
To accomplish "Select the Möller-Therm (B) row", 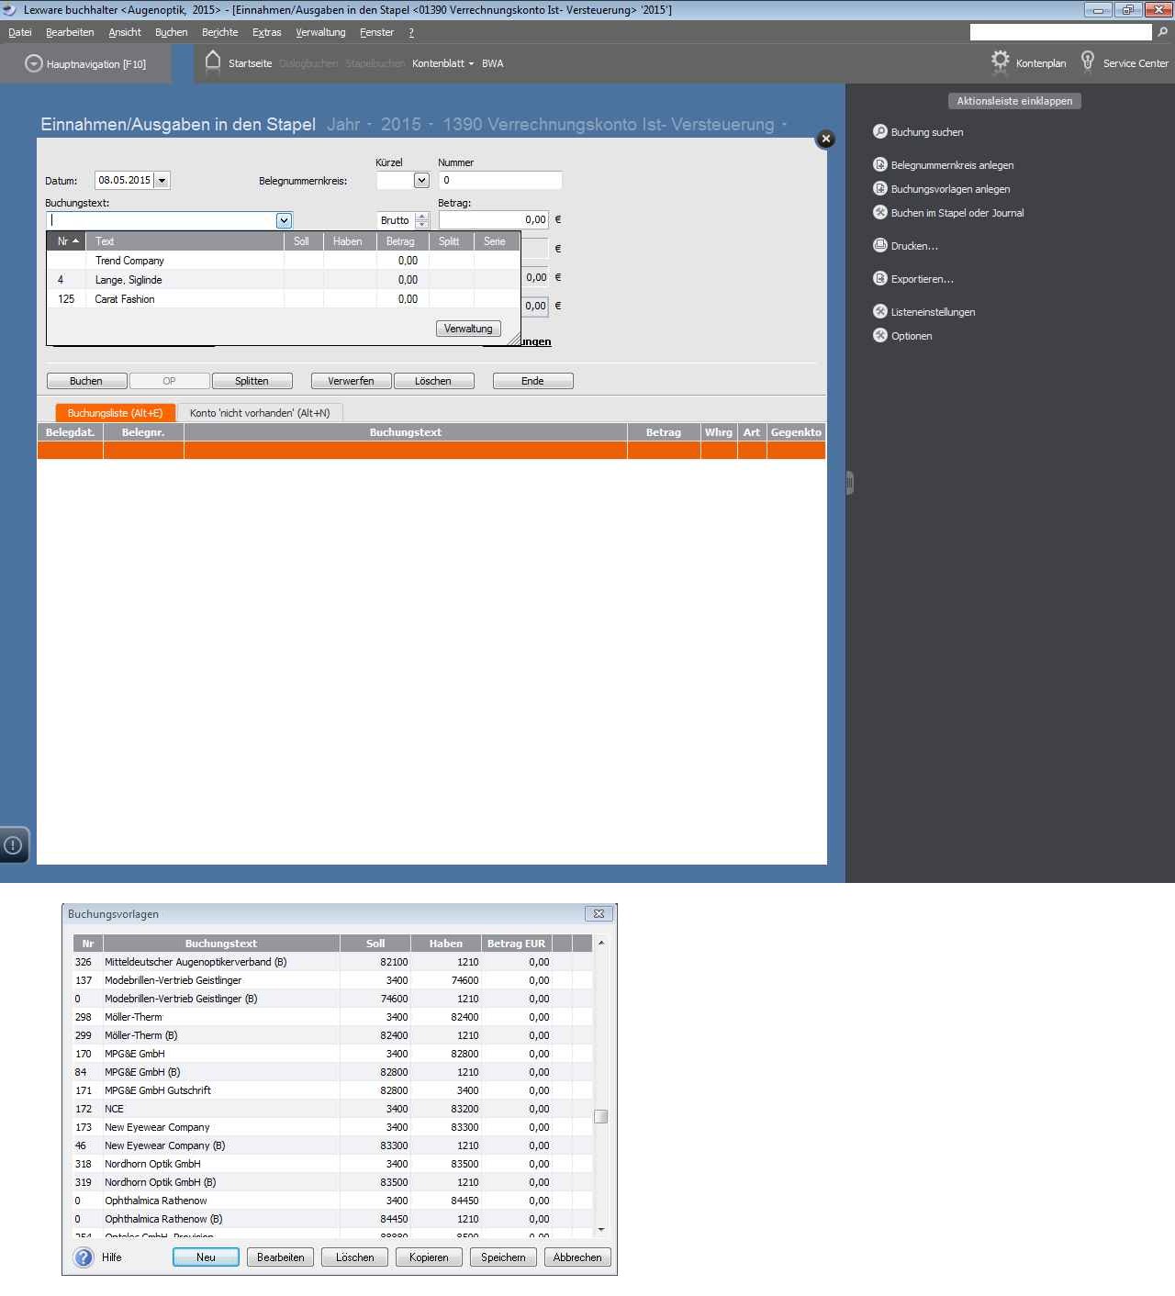I will pos(332,1035).
